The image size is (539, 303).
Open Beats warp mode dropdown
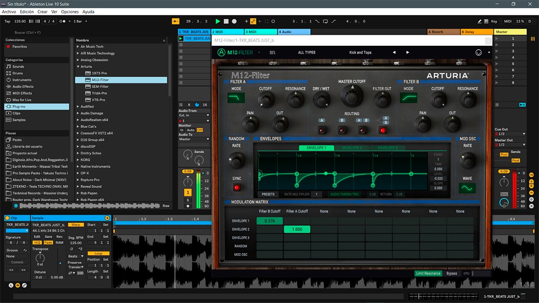pos(76,256)
